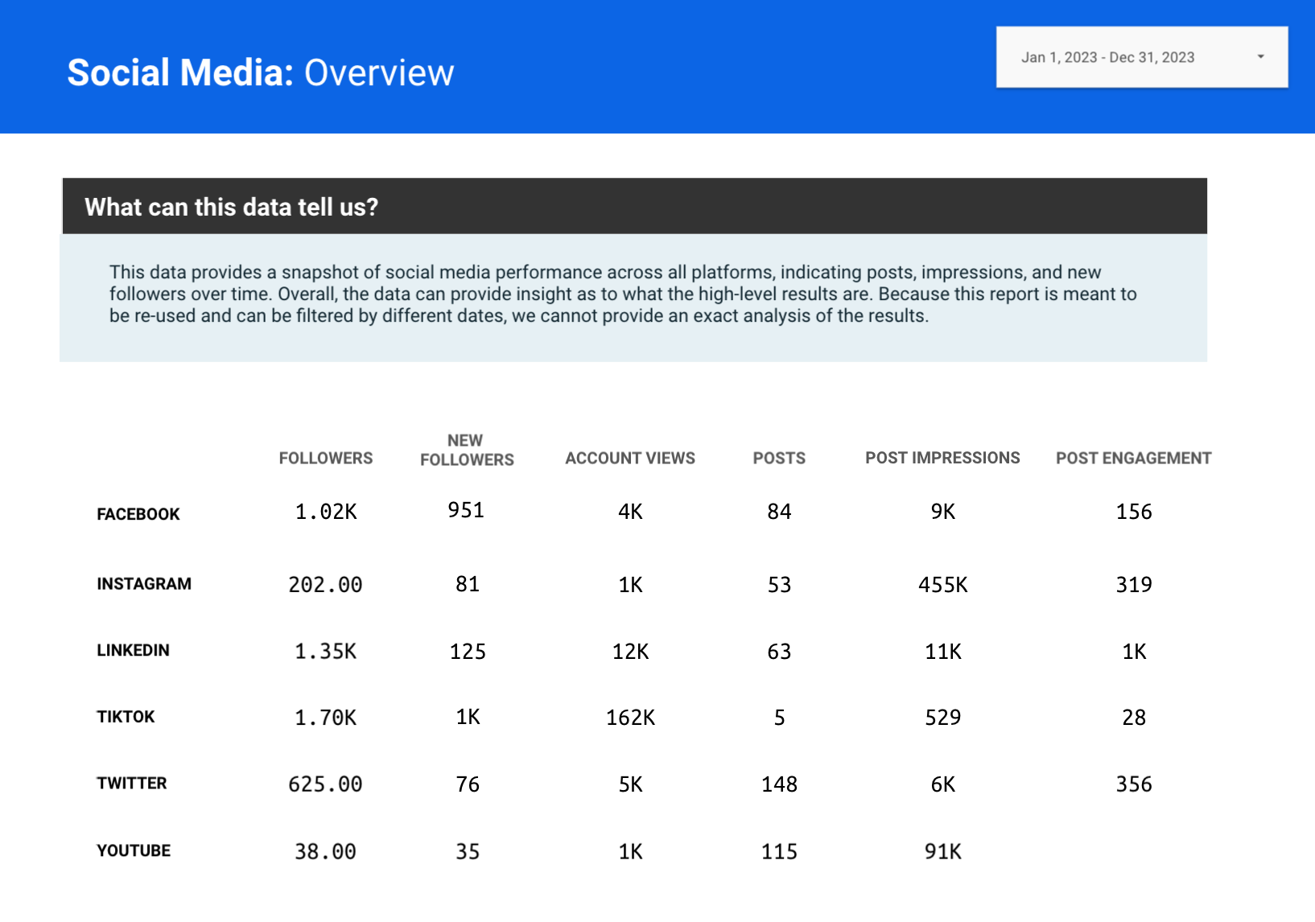Click LinkedIn posts value 63
Image resolution: width=1315 pixels, height=922 pixels.
(x=779, y=652)
